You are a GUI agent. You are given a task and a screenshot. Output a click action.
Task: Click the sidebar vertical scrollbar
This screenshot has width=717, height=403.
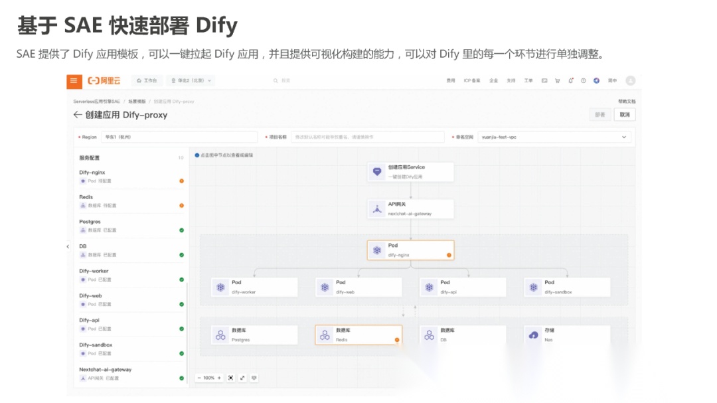187,334
